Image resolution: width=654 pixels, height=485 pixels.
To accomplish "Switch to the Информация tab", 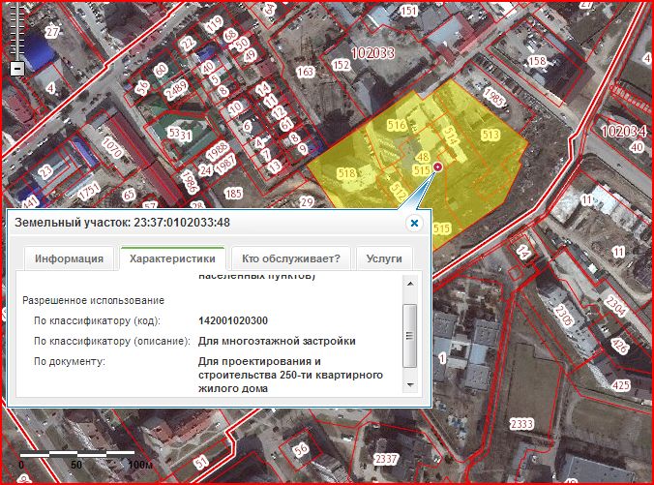I will coord(69,258).
